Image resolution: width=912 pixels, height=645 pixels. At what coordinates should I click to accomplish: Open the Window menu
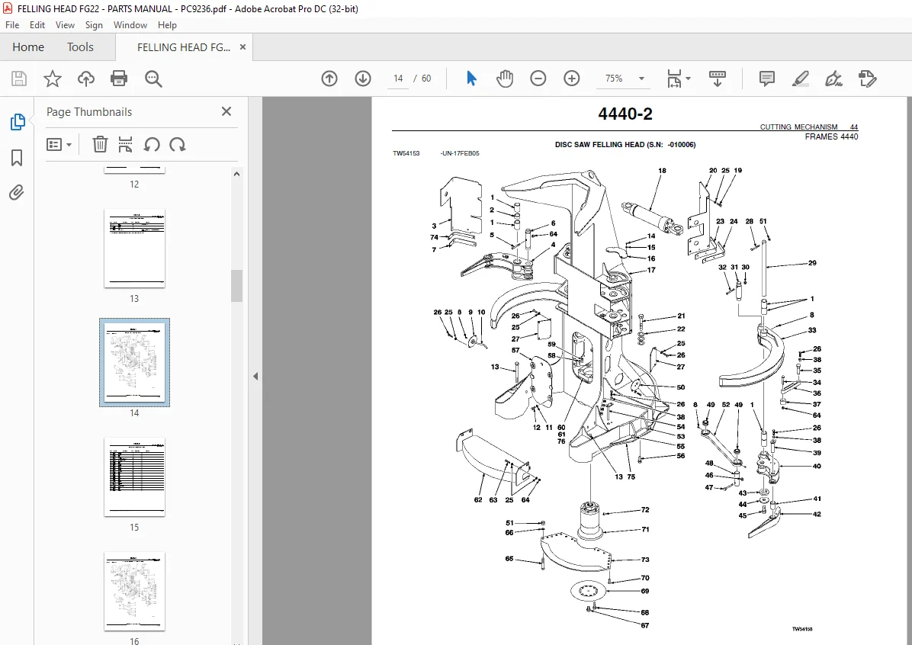coord(130,25)
